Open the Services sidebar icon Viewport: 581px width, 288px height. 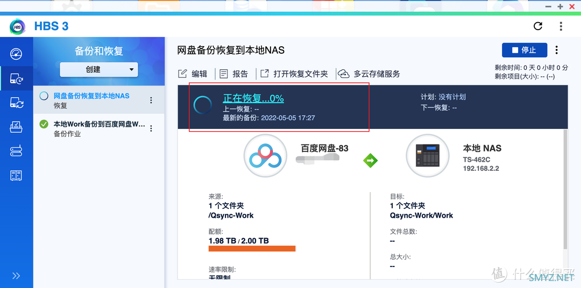coord(16,127)
